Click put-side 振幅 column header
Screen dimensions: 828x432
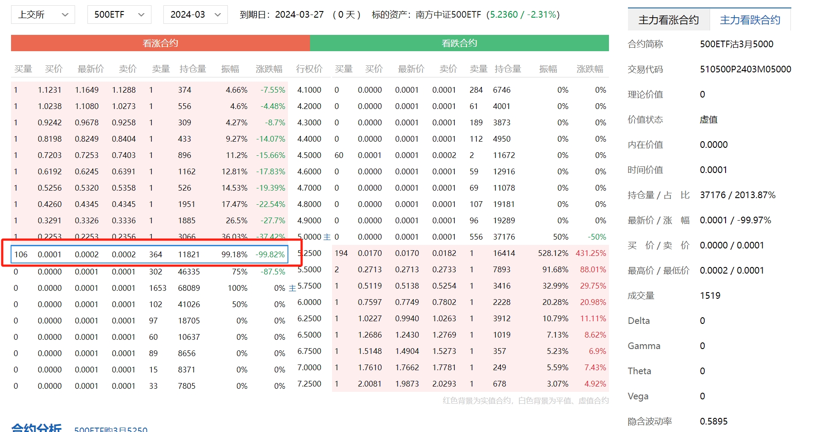(x=548, y=69)
